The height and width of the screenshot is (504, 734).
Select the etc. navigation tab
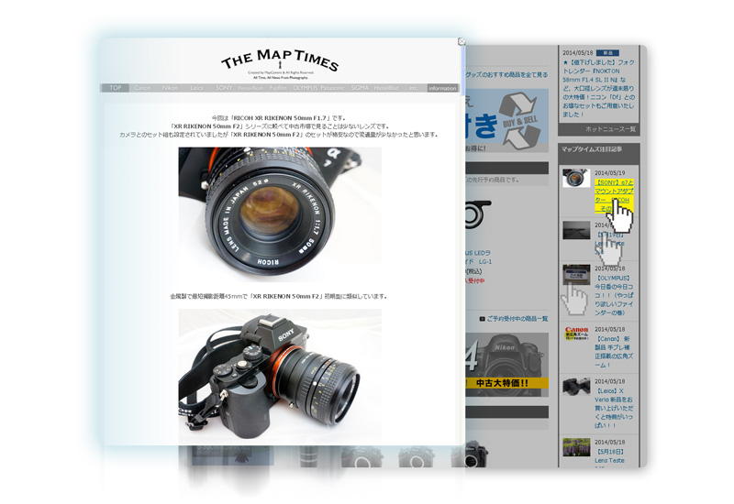pos(414,88)
